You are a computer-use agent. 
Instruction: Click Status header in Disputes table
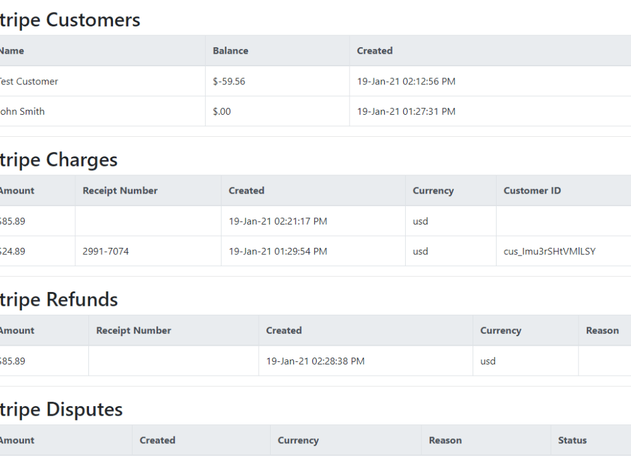tap(572, 440)
